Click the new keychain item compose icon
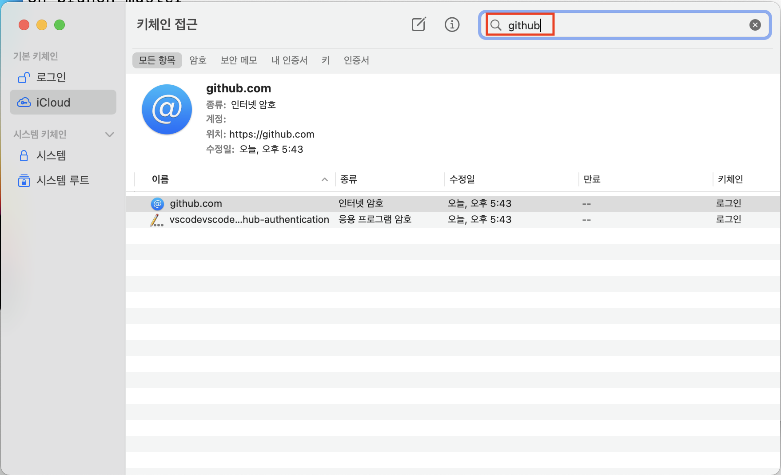Image resolution: width=781 pixels, height=475 pixels. tap(418, 24)
